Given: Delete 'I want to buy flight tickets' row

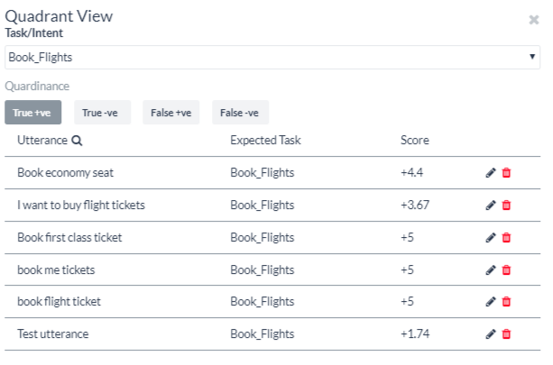Looking at the screenshot, I should click(x=506, y=205).
